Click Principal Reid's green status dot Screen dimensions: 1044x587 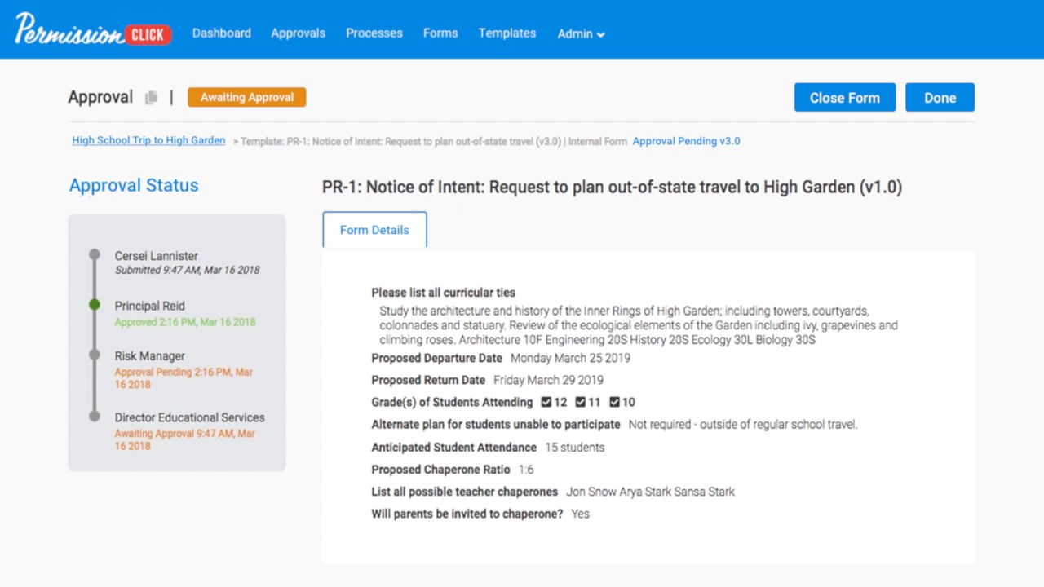point(95,305)
